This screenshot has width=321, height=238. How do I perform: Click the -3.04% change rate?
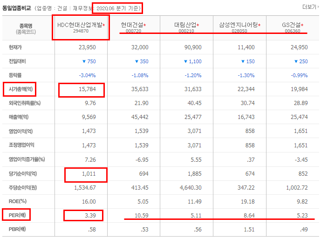[x=88, y=75]
